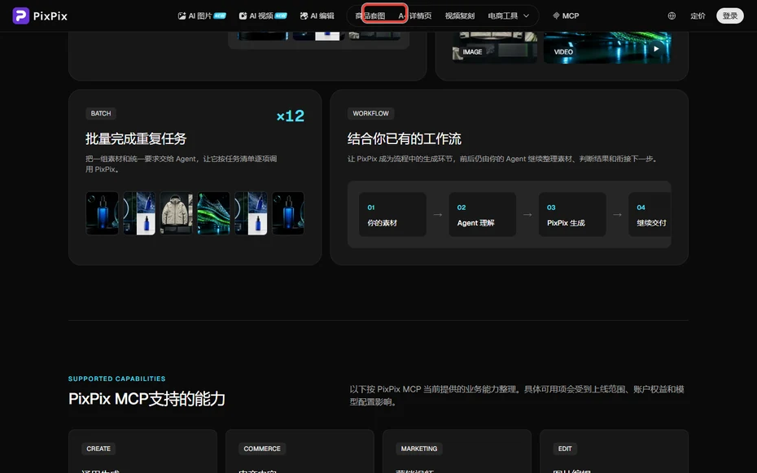Image resolution: width=757 pixels, height=473 pixels.
Task: Click the MARKETING capability badge
Action: tap(419, 449)
